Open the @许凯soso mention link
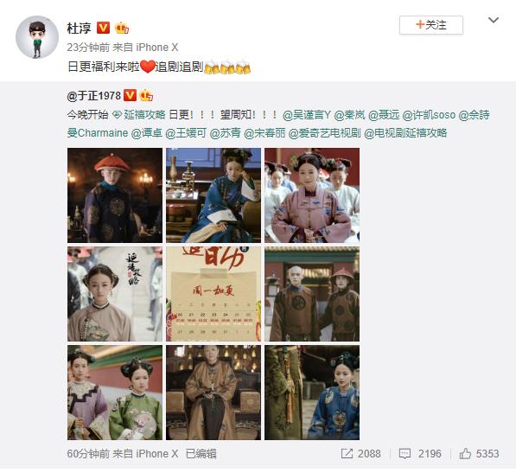Image resolution: width=516 pixels, height=473 pixels. [x=429, y=114]
